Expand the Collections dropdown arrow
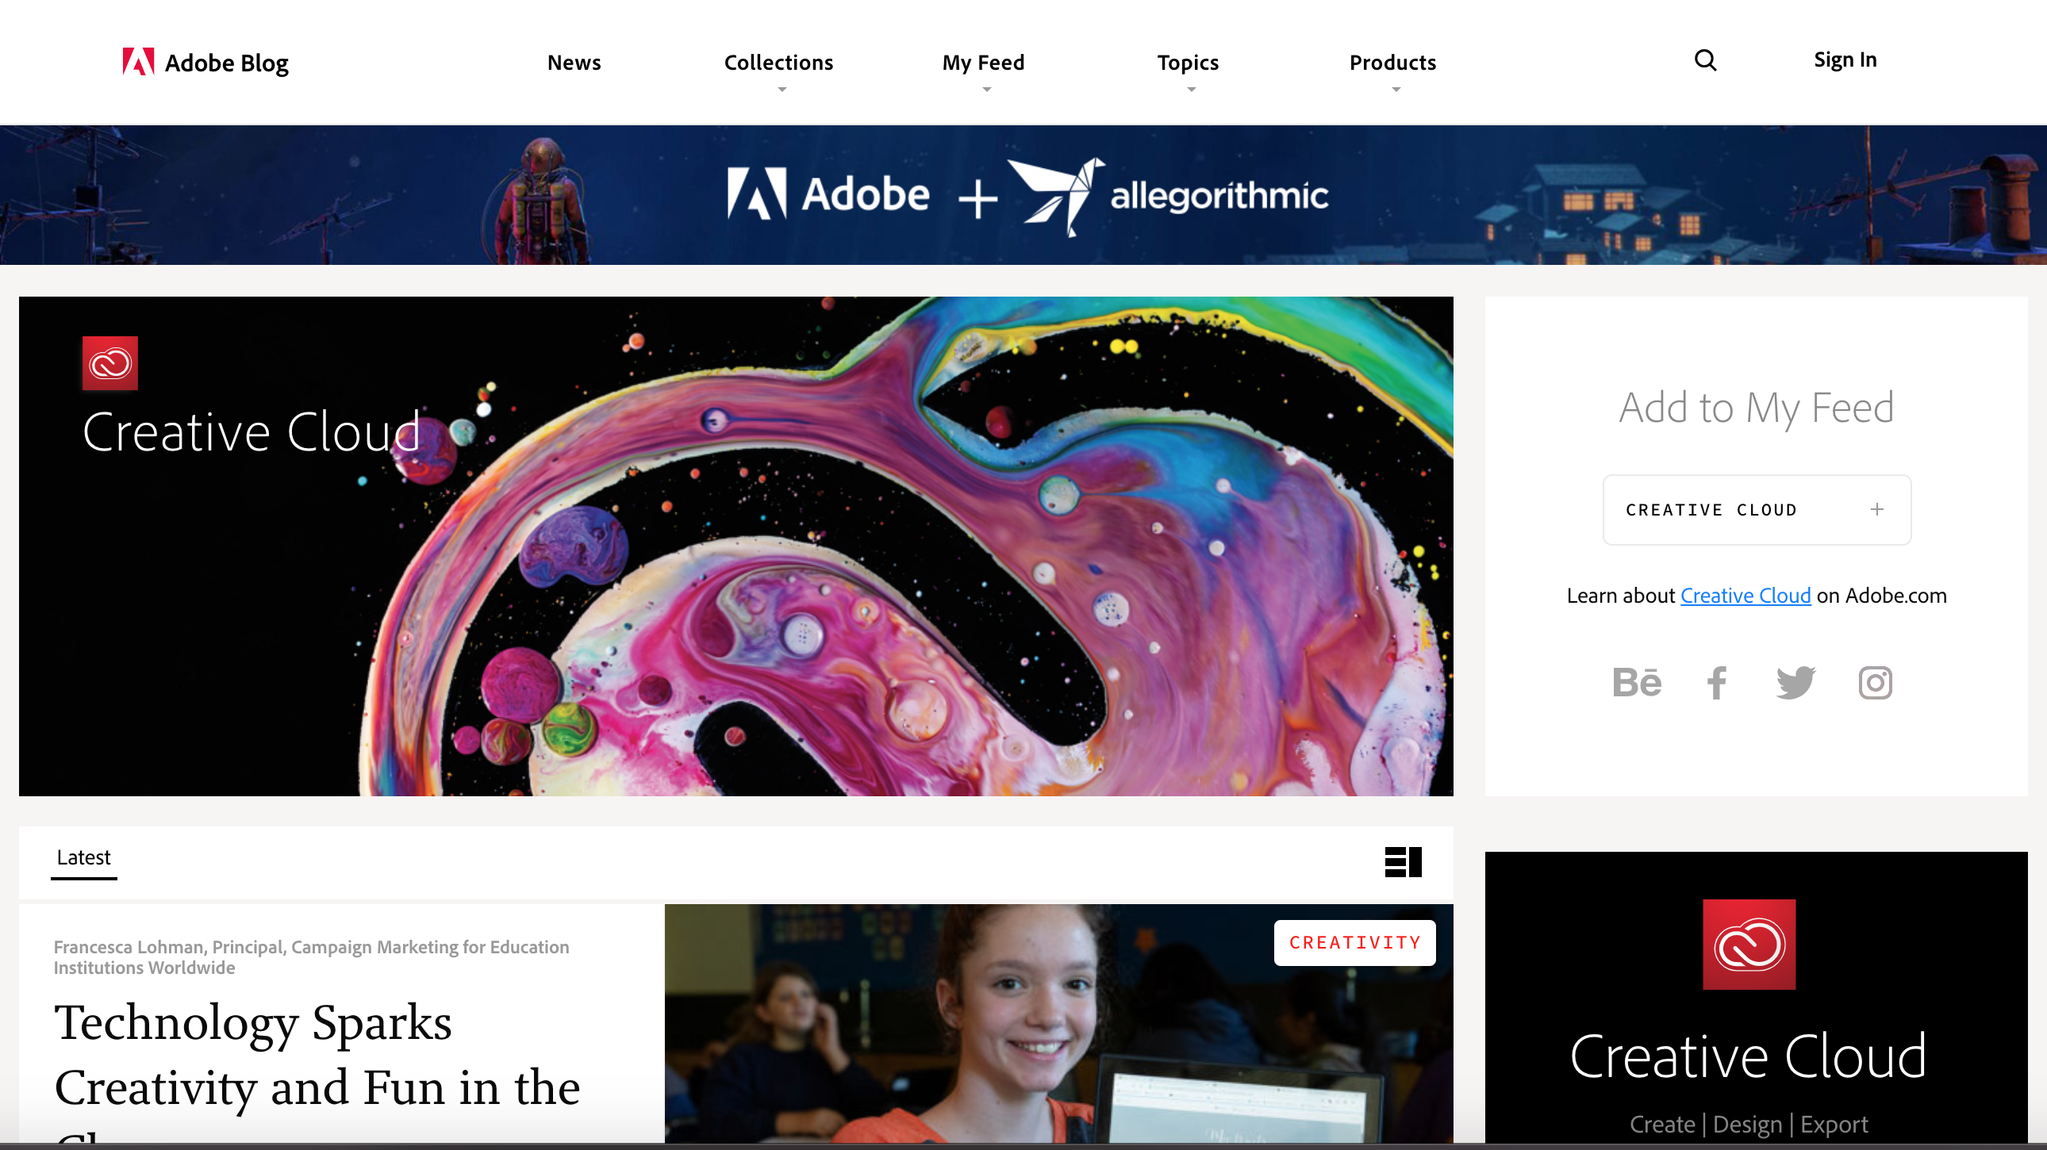Image resolution: width=2047 pixels, height=1150 pixels. 782,90
